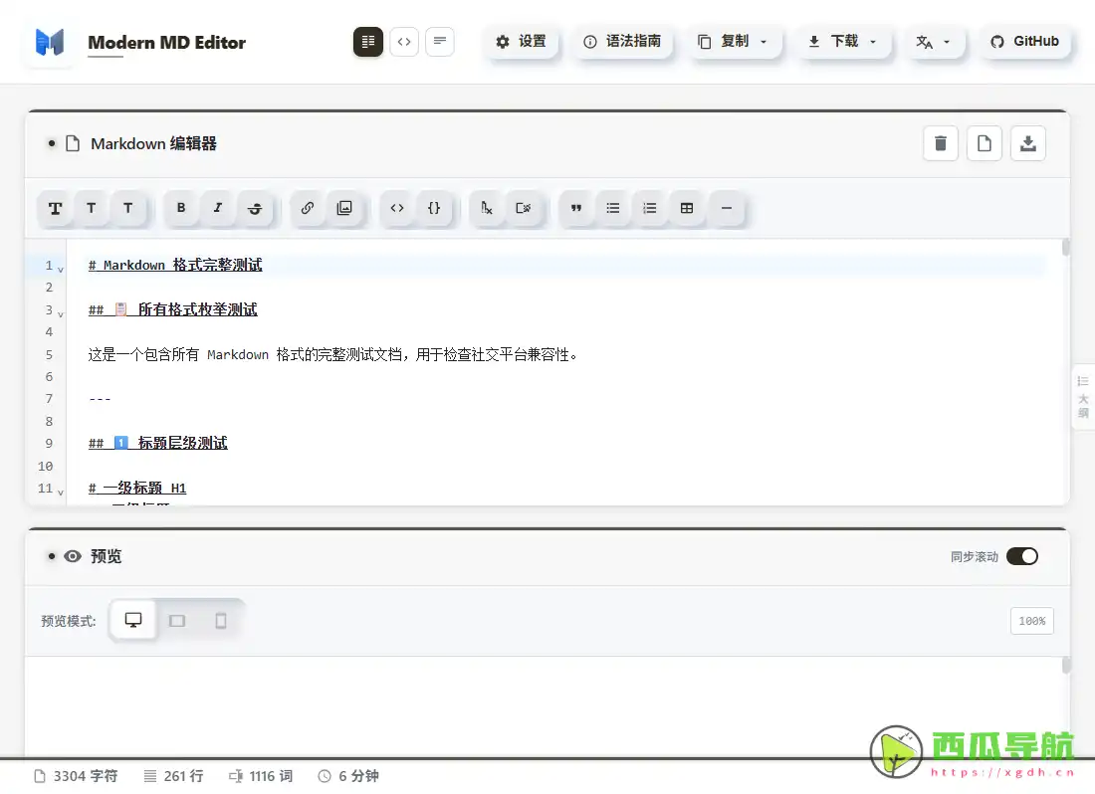Click the 'Markdown 编辑器' panel title
The height and width of the screenshot is (794, 1095).
point(153,143)
